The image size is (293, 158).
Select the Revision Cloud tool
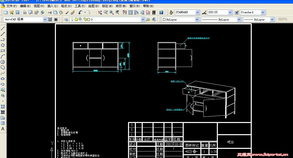coord(3,67)
